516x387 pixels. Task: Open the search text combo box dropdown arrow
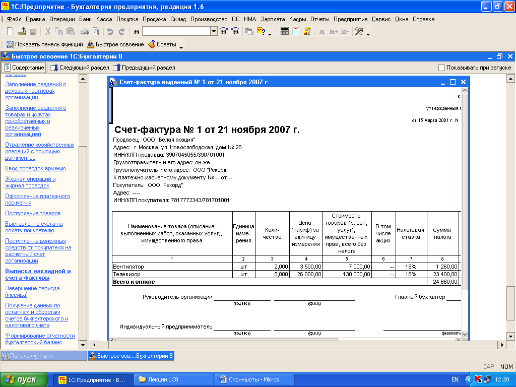point(214,31)
